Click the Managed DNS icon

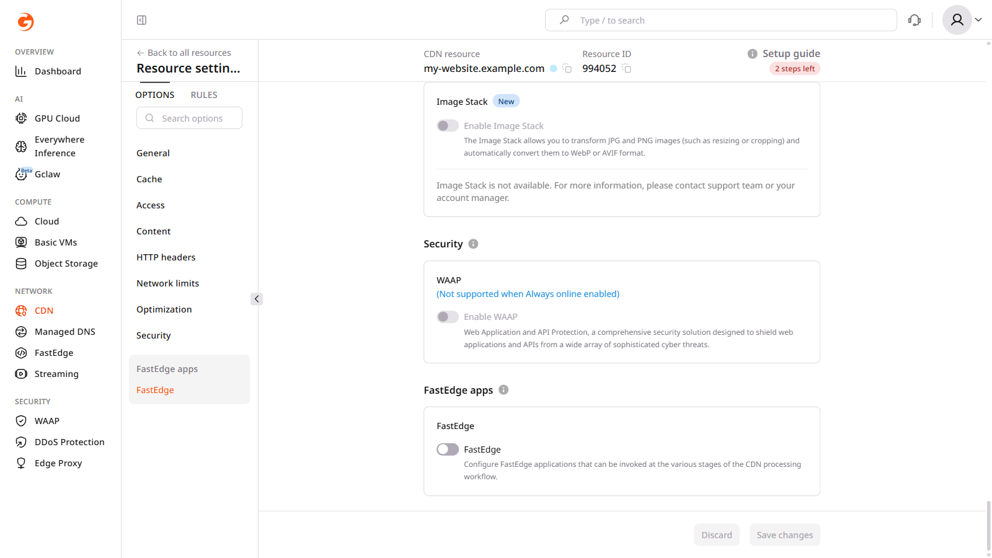pos(21,332)
